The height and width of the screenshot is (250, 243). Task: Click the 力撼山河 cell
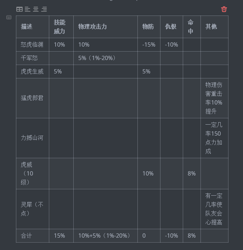(32, 138)
